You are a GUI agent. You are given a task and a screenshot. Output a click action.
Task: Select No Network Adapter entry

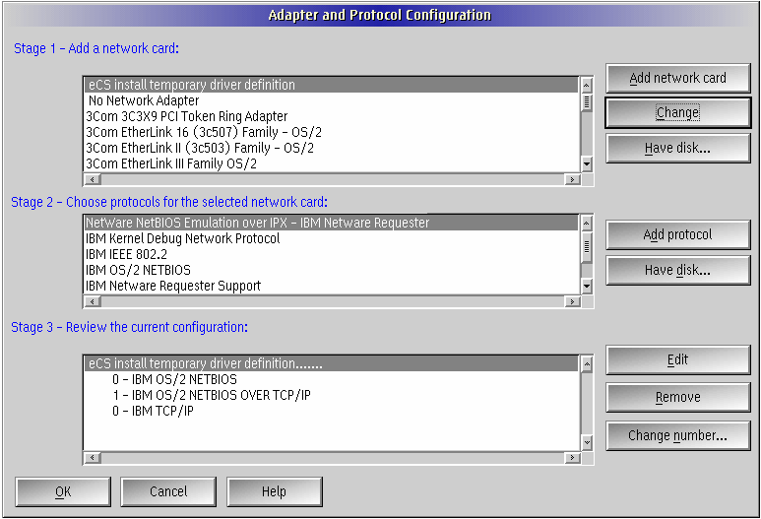click(332, 100)
